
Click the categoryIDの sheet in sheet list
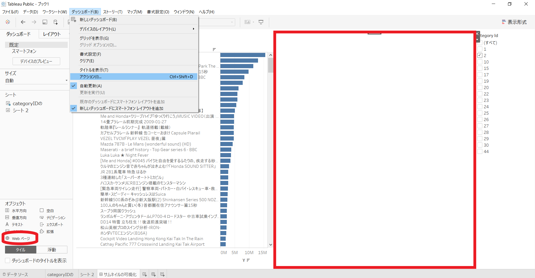[x=24, y=104]
